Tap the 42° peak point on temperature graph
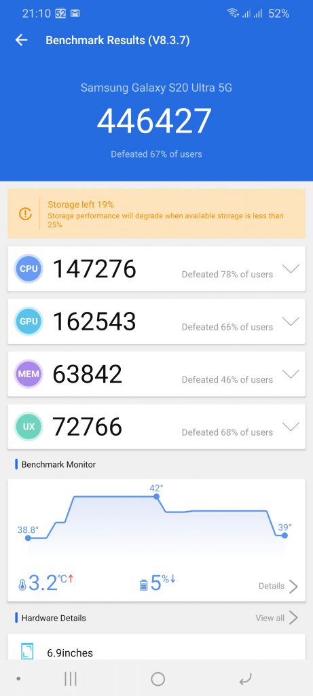Image resolution: width=313 pixels, height=696 pixels. (156, 496)
